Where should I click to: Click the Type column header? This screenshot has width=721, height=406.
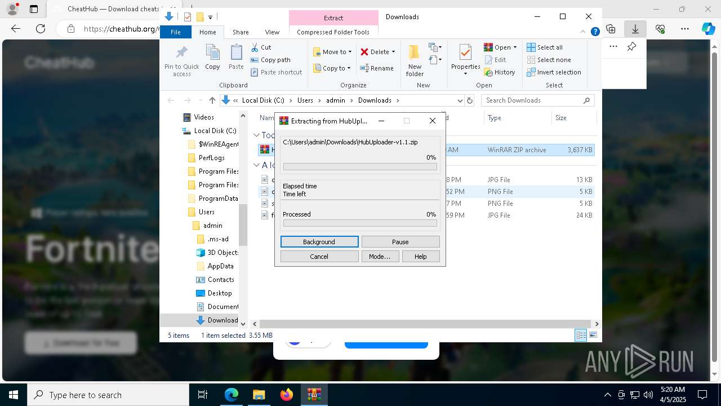[x=494, y=118]
